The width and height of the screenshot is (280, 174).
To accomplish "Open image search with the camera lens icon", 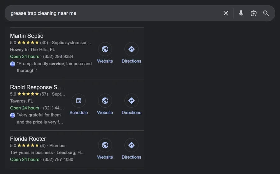I will pos(254,13).
